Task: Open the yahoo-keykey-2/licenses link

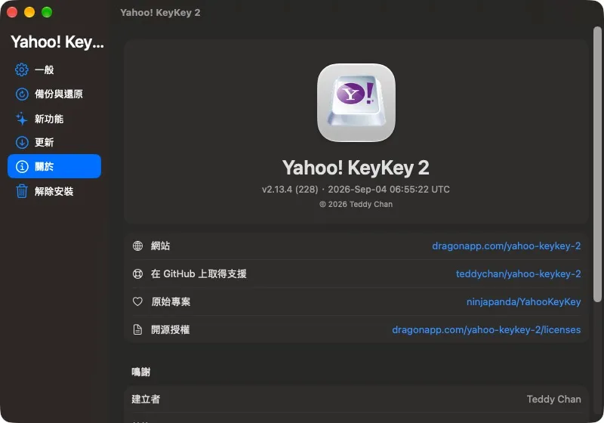Action: click(486, 330)
